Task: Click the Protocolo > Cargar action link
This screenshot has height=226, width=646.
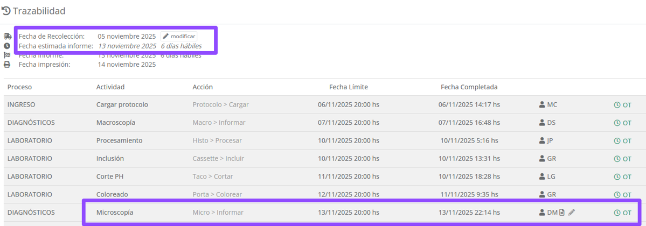Action: pos(220,104)
